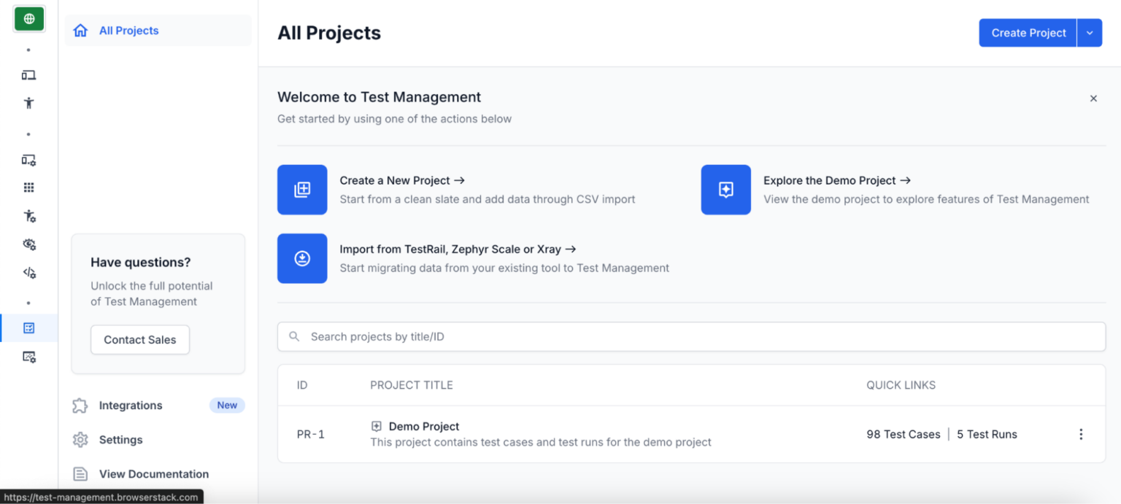Open the app grid icon in sidebar
The width and height of the screenshot is (1121, 504).
[x=29, y=187]
